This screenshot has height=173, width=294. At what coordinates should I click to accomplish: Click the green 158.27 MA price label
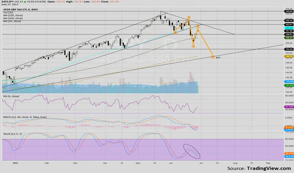point(289,38)
